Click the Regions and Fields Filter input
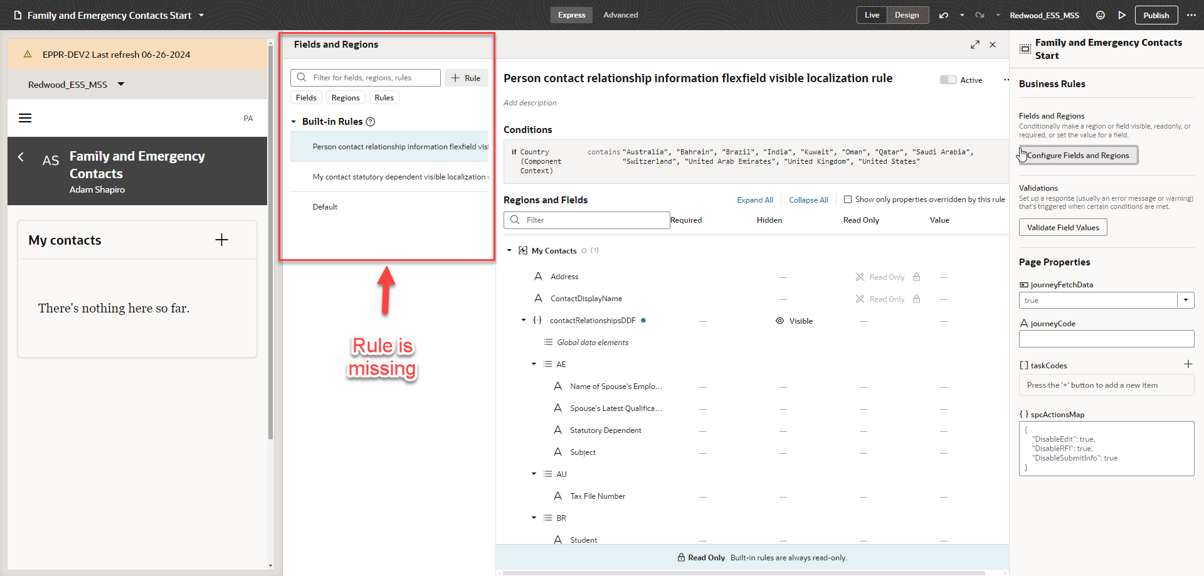 pyautogui.click(x=587, y=220)
